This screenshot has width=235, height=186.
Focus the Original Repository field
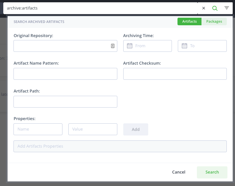pos(65,46)
